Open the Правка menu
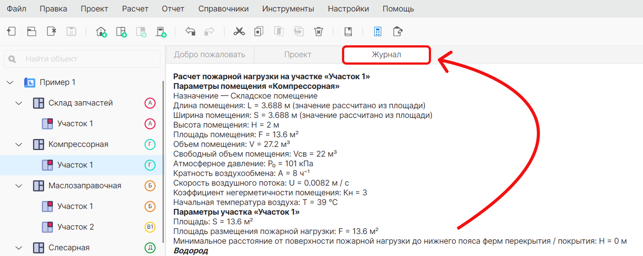 (53, 9)
